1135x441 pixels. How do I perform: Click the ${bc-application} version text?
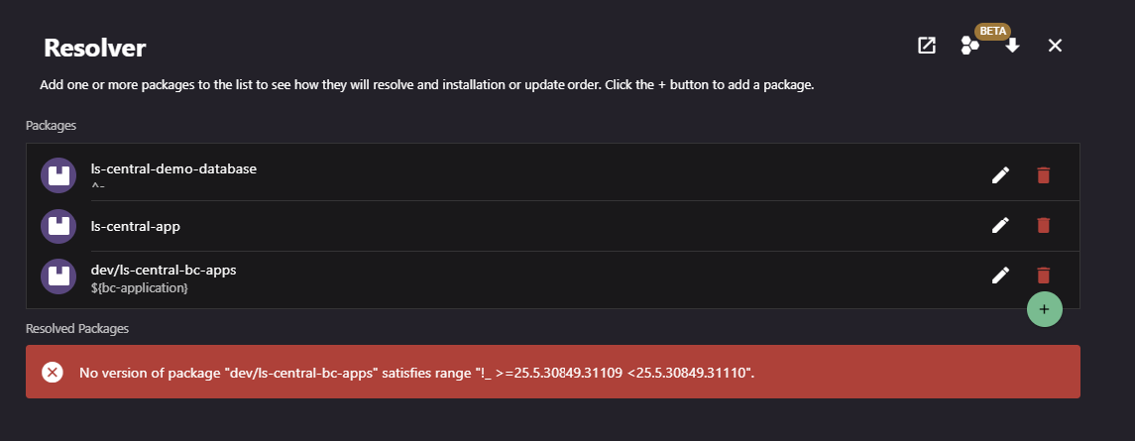point(139,287)
